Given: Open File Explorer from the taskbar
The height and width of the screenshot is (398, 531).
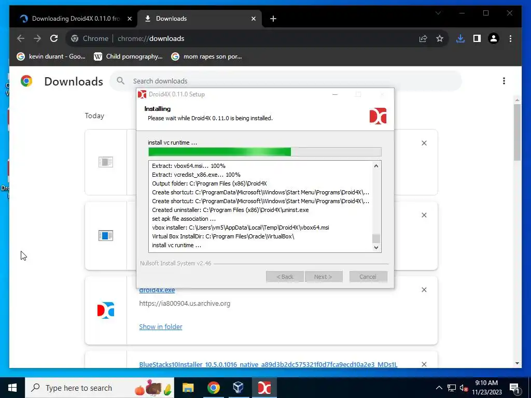Looking at the screenshot, I should [188, 388].
